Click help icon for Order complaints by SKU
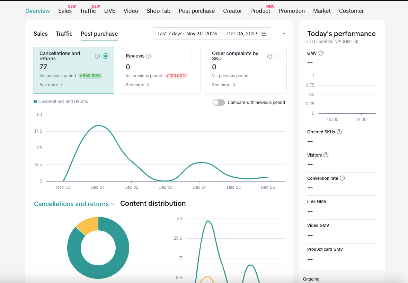The image size is (408, 283). [270, 56]
